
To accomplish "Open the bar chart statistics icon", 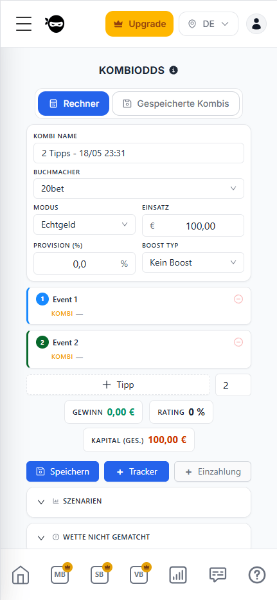I will click(178, 575).
